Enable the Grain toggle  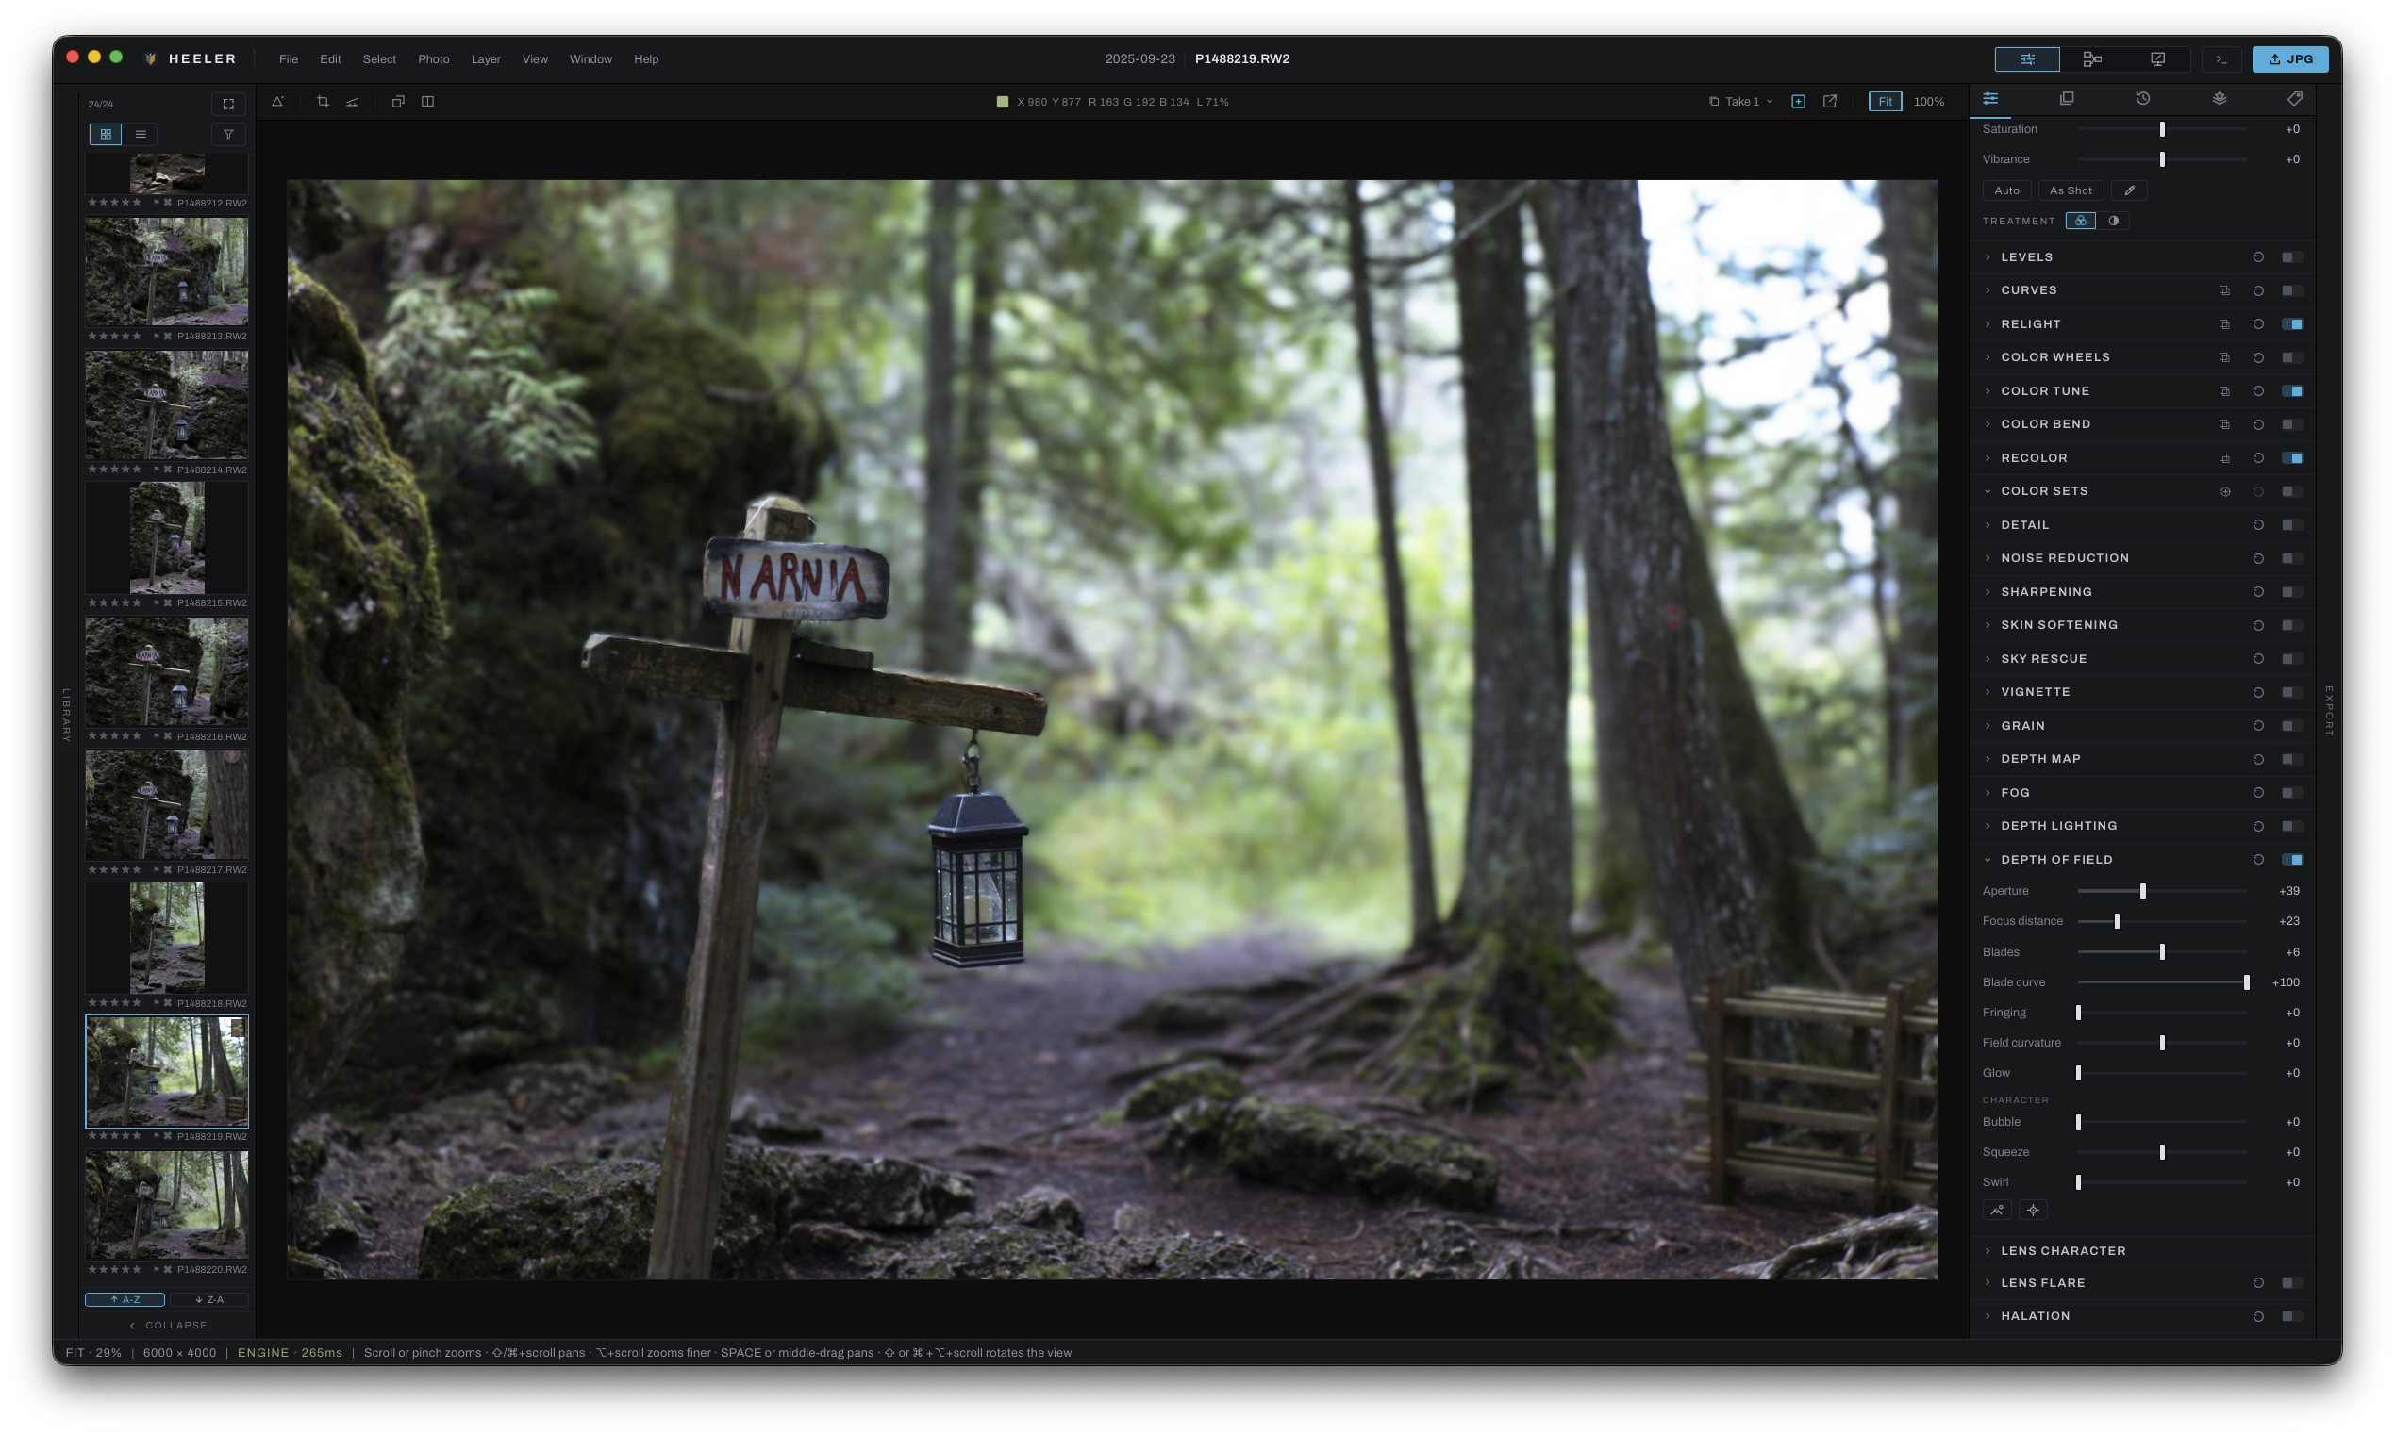2291,725
